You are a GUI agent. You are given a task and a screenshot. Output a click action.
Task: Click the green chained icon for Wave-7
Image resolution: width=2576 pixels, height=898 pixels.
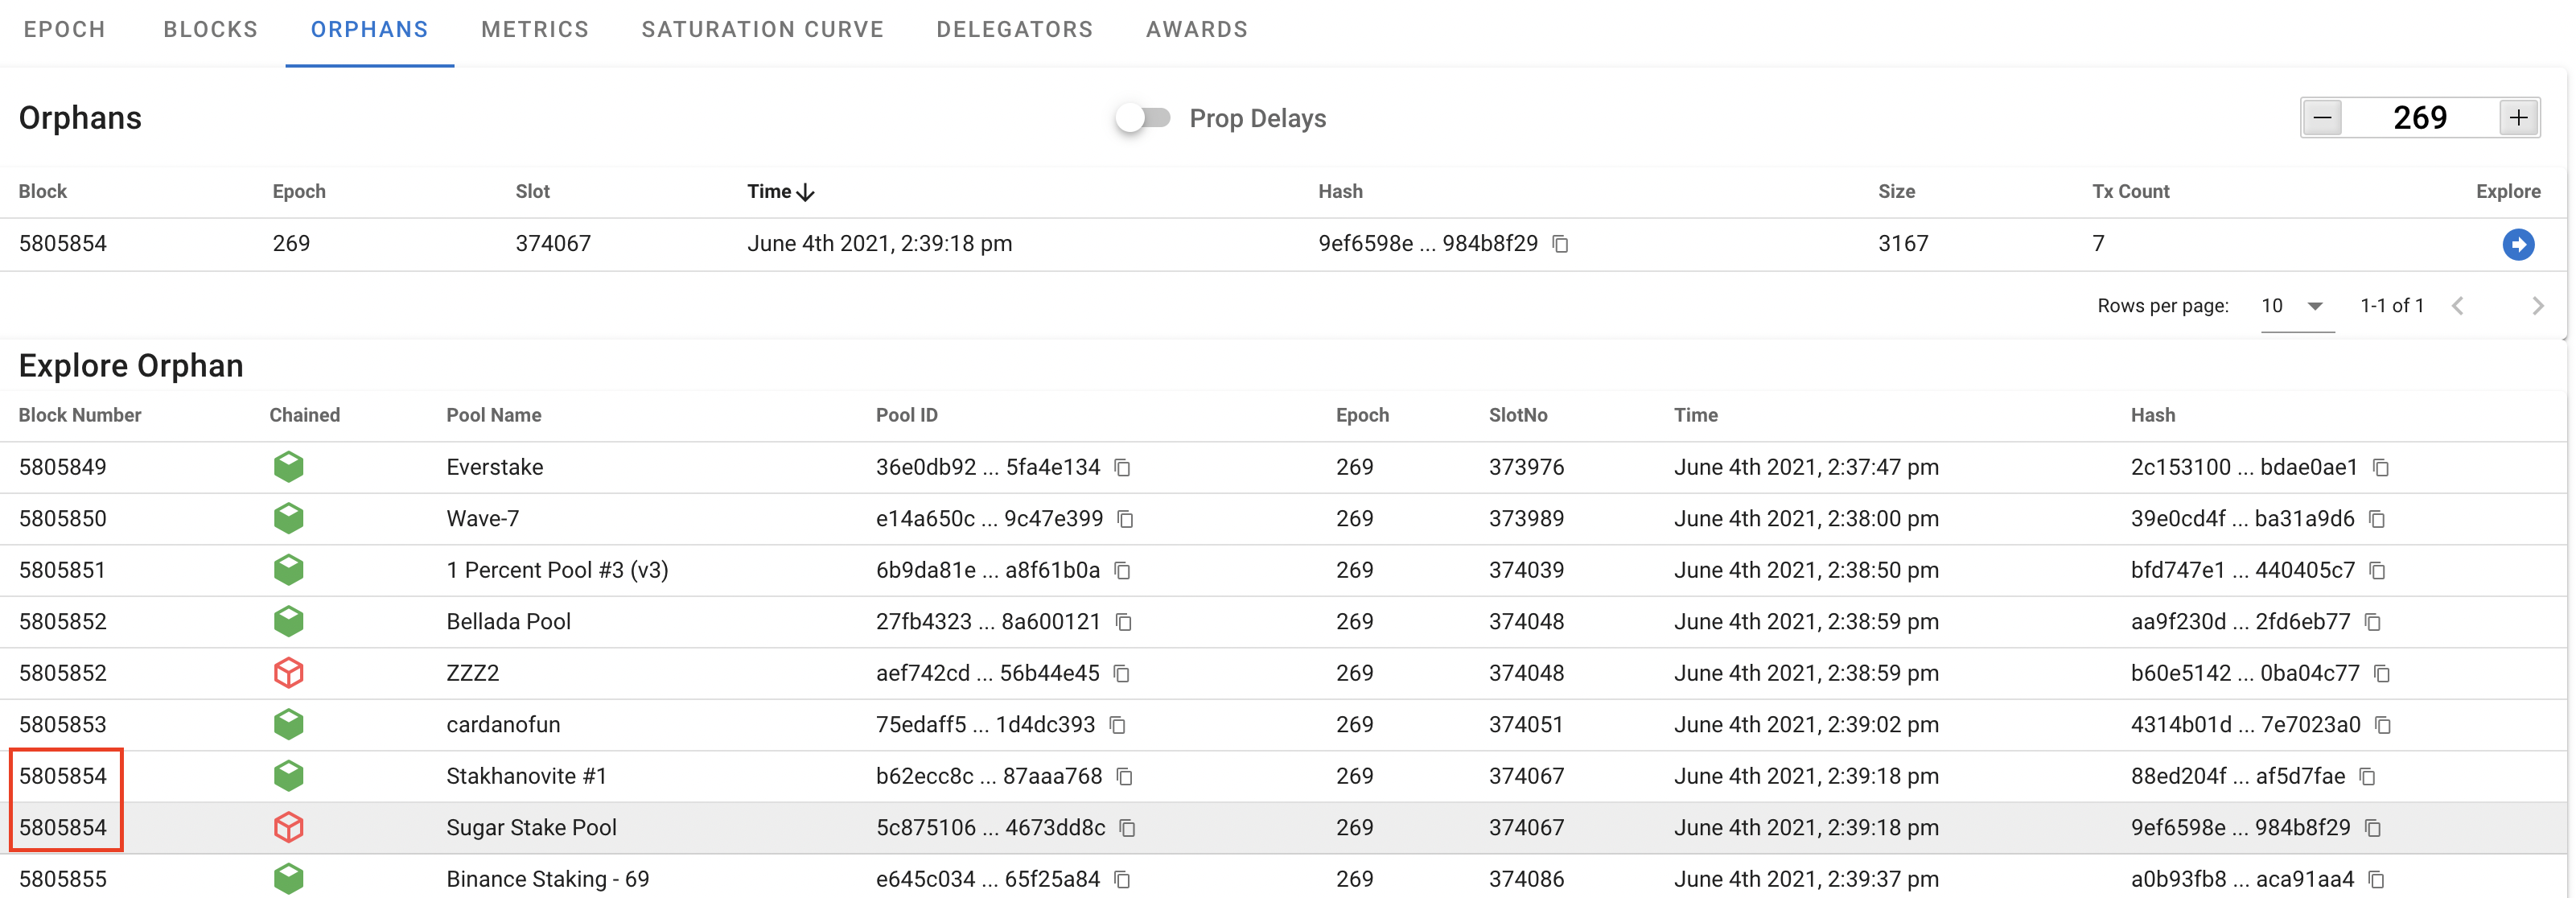289,518
